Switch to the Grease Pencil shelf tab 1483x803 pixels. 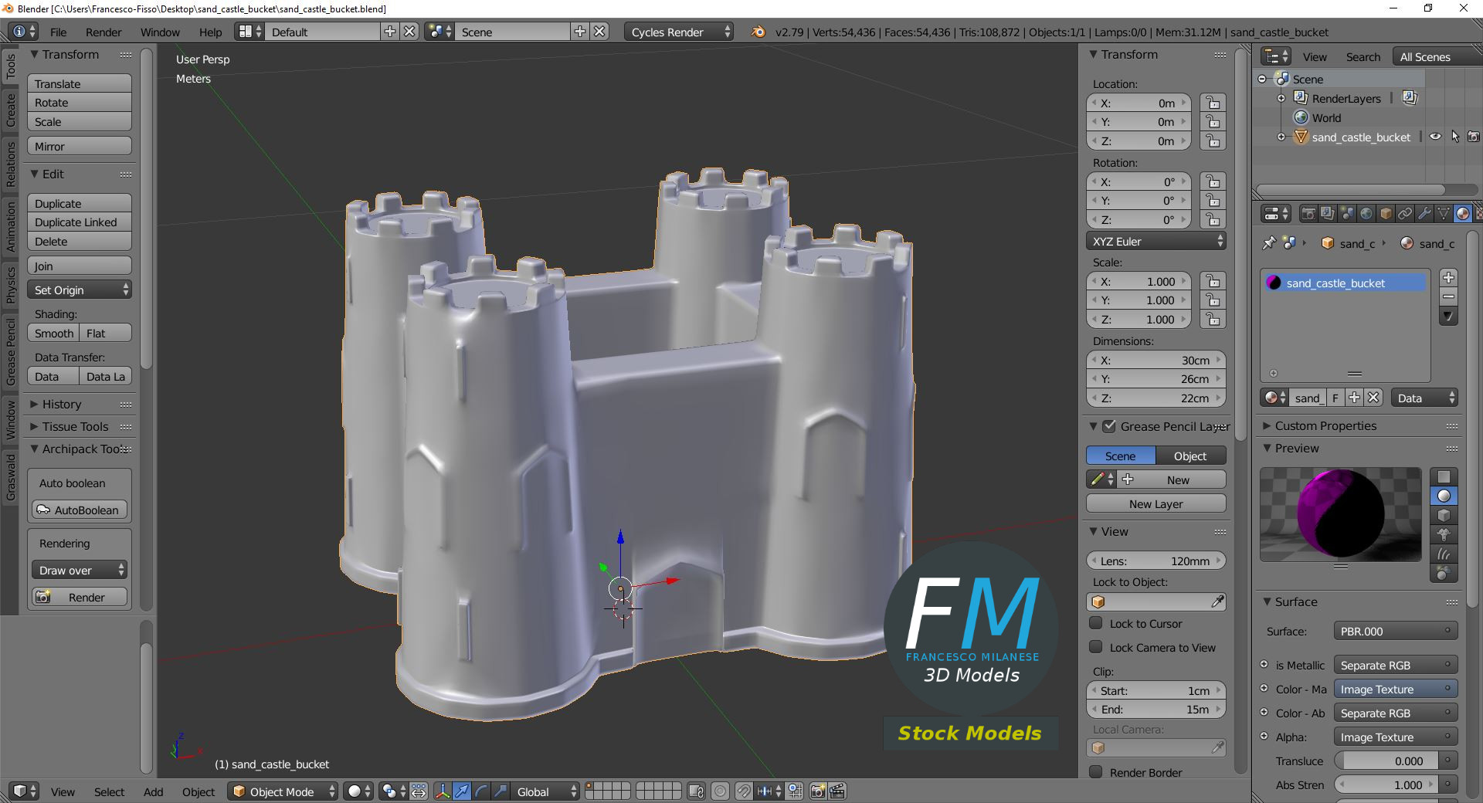pos(10,351)
